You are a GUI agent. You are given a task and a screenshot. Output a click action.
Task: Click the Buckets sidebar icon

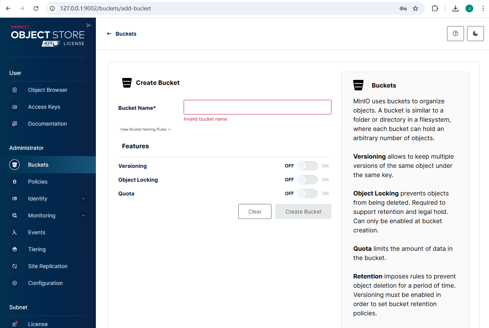(x=15, y=165)
